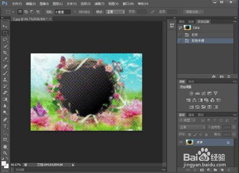Image resolution: width=239 pixels, height=173 pixels.
Task: Toggle lock transparent pixels in Layers panel
Action: coord(189,135)
